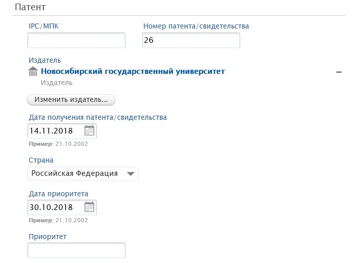Click the Приоритет field label
This screenshot has height=263, width=356.
click(x=48, y=236)
